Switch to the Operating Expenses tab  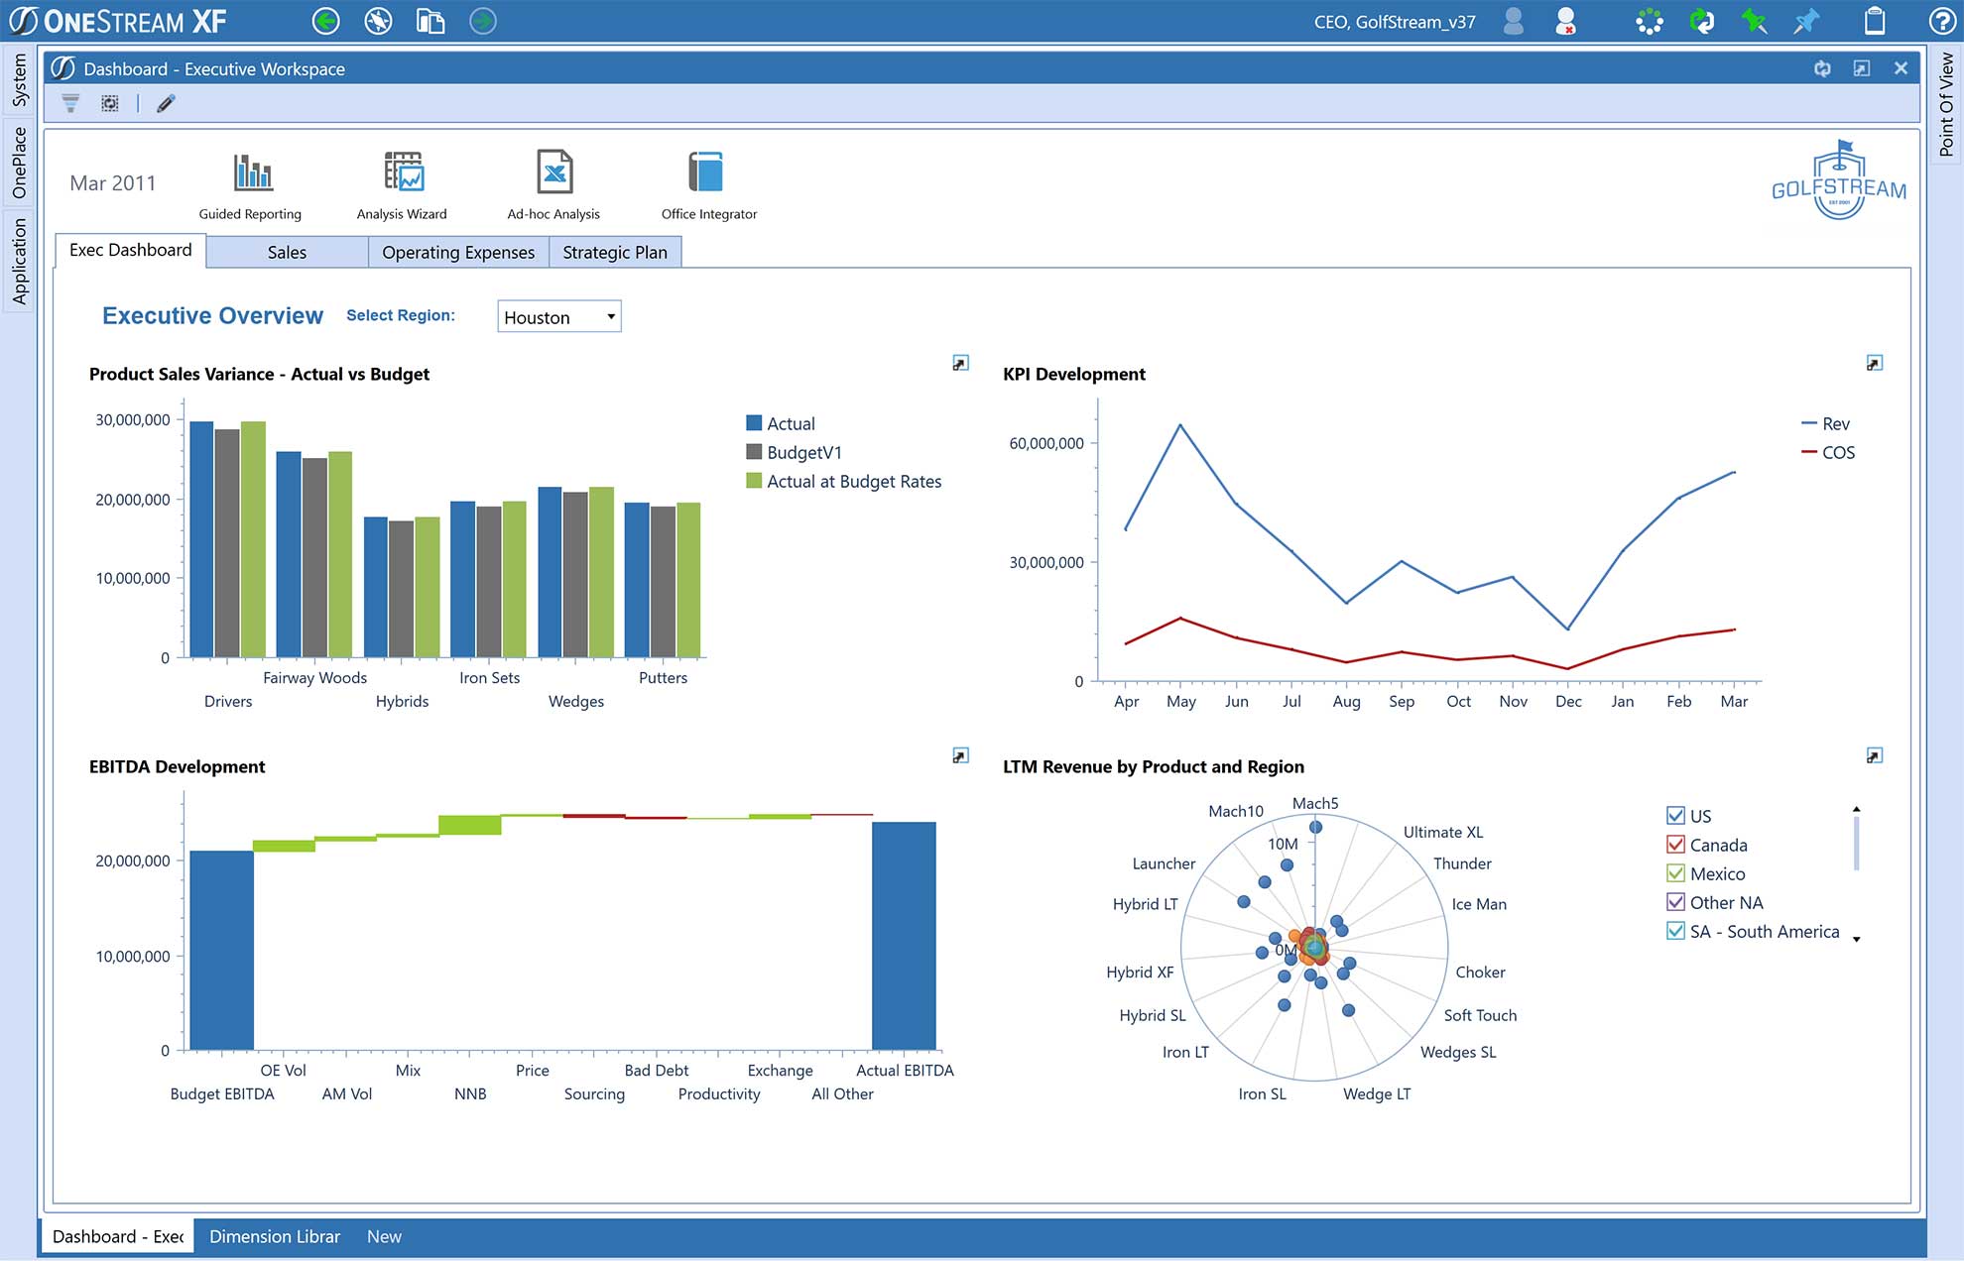click(x=457, y=252)
